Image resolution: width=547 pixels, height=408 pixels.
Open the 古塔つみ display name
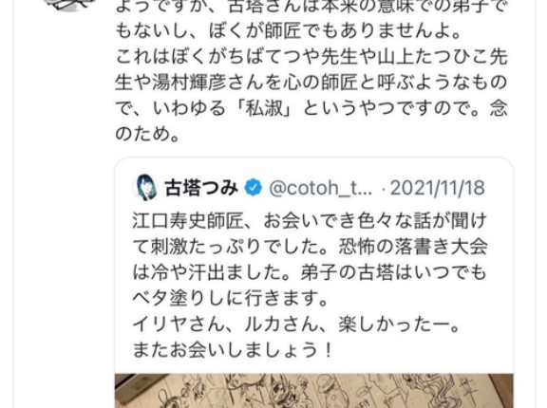201,188
